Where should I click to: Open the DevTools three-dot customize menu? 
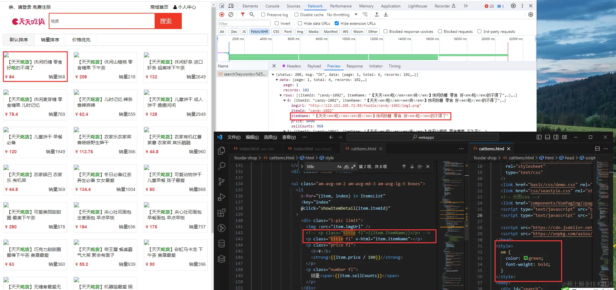pyautogui.click(x=522, y=6)
